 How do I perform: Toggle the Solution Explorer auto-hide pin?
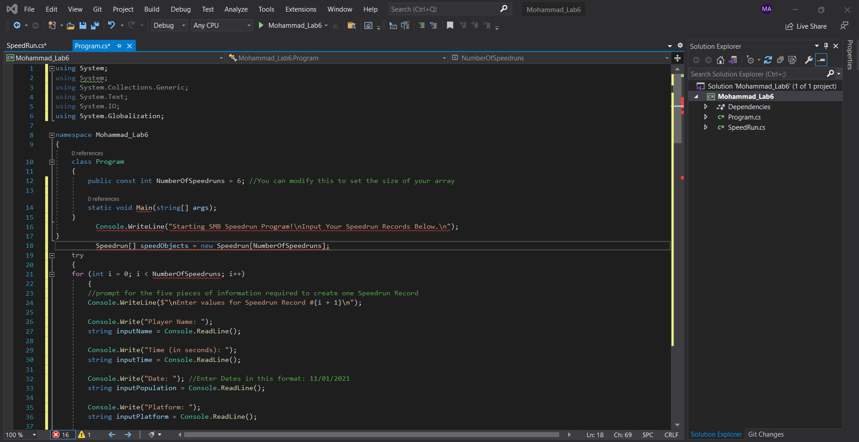(826, 46)
